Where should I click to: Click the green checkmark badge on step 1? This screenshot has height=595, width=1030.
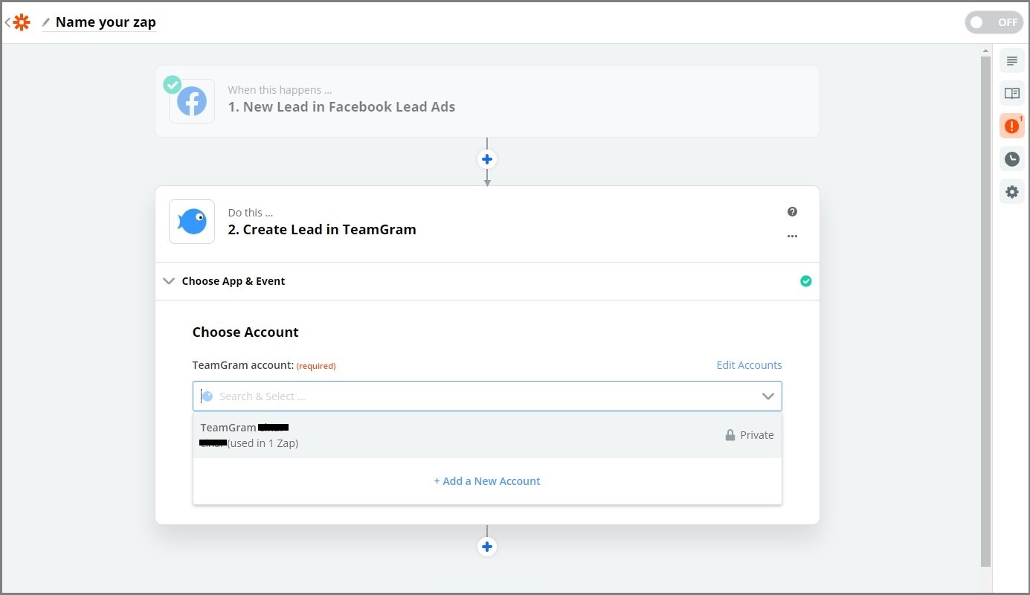click(x=173, y=84)
